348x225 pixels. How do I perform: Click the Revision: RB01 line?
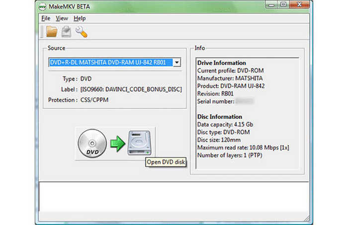pyautogui.click(x=215, y=94)
